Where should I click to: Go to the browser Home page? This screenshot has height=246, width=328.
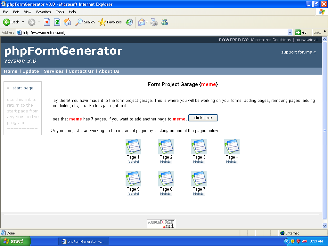pos(67,22)
